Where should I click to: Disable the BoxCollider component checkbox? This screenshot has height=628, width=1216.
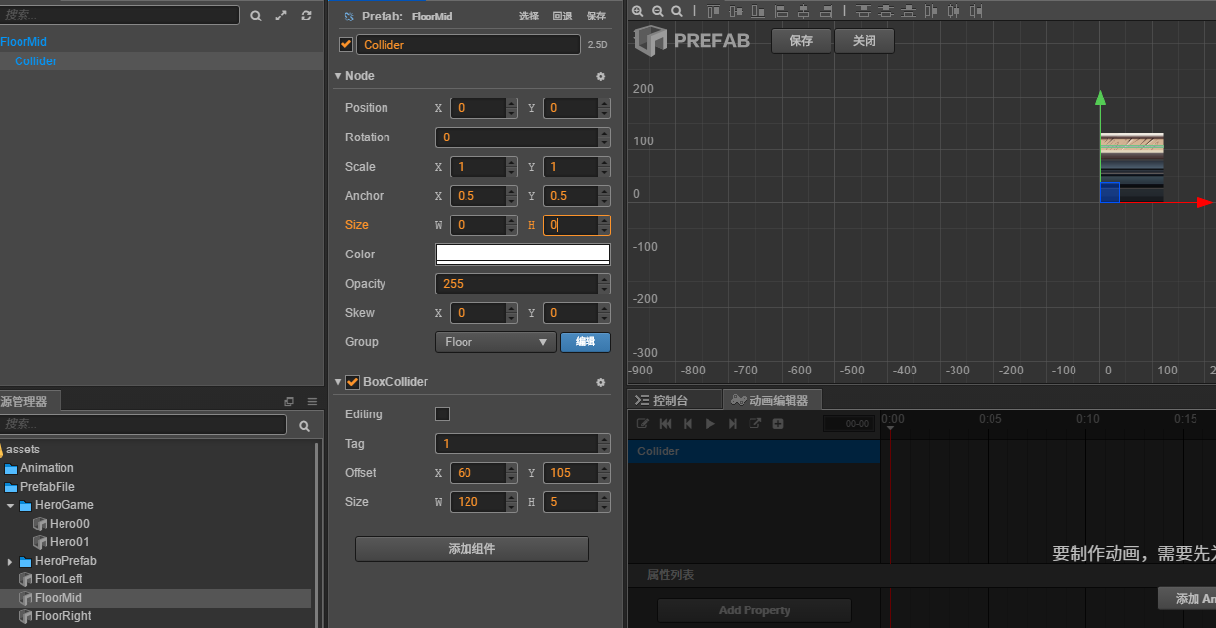point(353,382)
